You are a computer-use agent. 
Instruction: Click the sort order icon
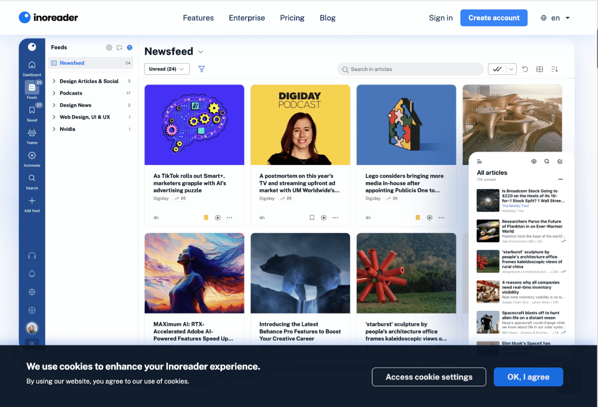pyautogui.click(x=554, y=69)
